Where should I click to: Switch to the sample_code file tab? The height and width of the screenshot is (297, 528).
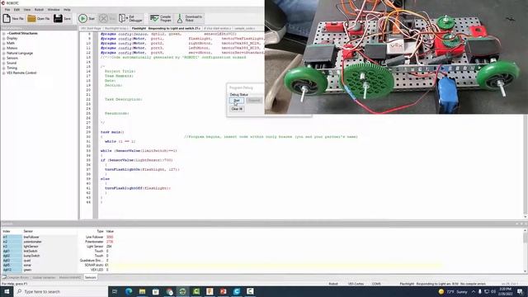[x=244, y=29]
